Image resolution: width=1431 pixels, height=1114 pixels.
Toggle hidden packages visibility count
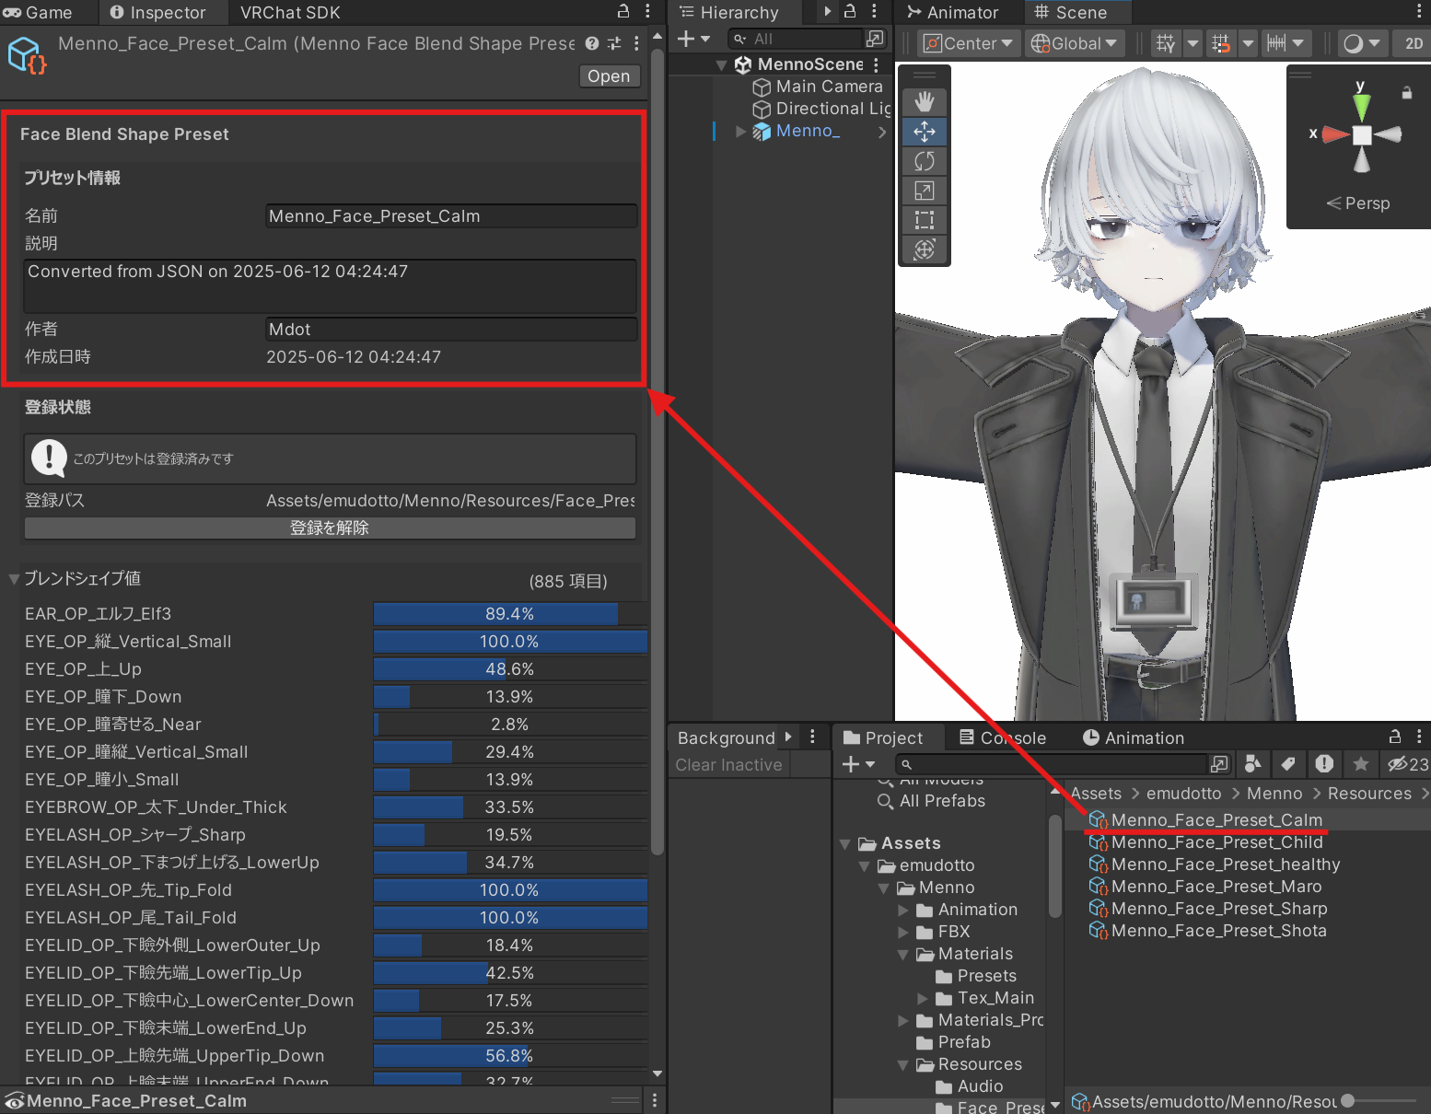pyautogui.click(x=1407, y=763)
